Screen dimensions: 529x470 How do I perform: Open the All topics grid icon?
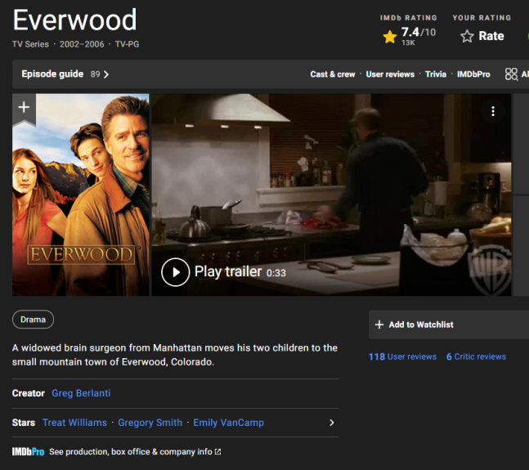(511, 74)
